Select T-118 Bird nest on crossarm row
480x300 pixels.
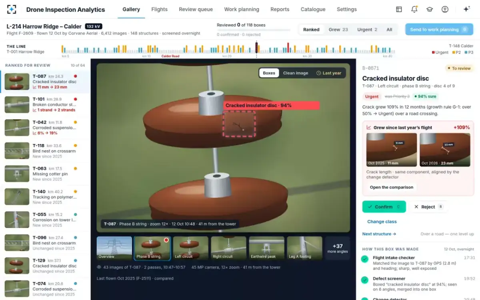45,151
